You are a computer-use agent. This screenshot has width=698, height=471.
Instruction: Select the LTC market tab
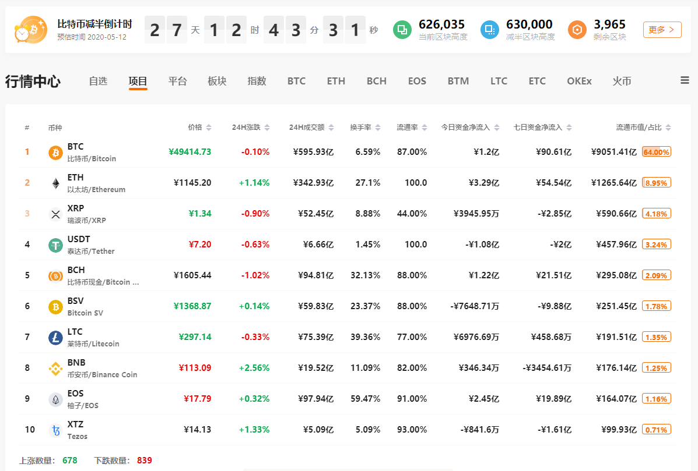click(499, 81)
